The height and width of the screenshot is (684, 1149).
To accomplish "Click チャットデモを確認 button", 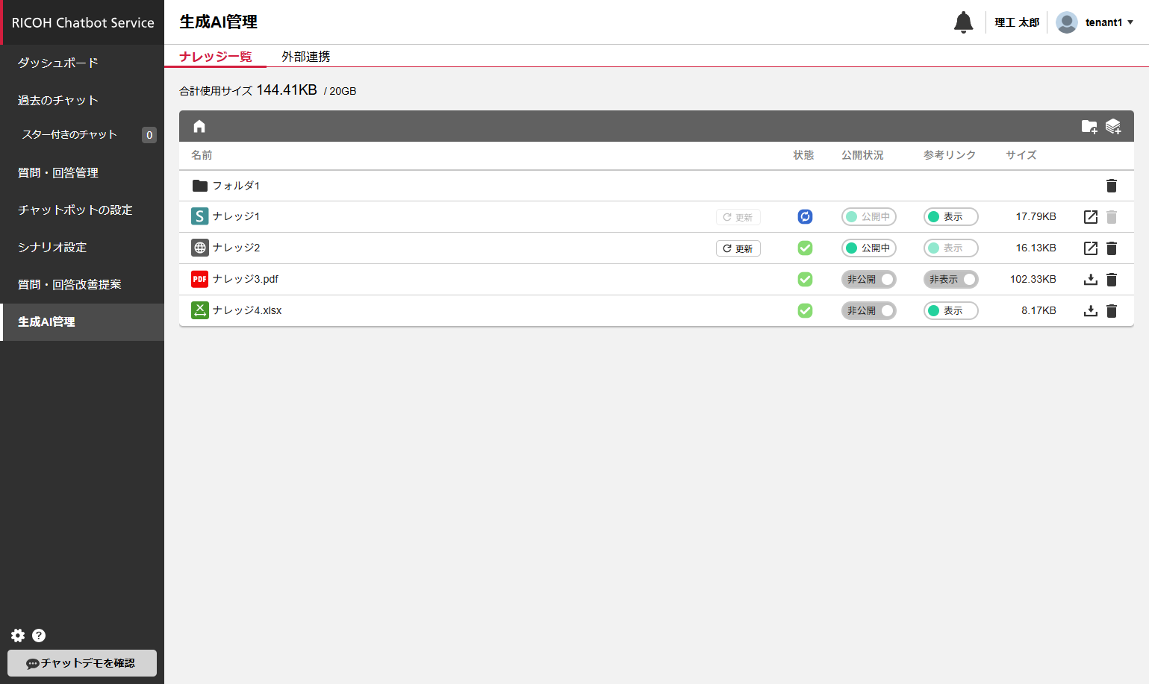I will (x=82, y=663).
